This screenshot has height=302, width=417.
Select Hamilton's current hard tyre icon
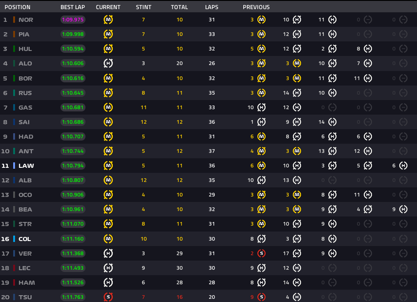click(108, 282)
